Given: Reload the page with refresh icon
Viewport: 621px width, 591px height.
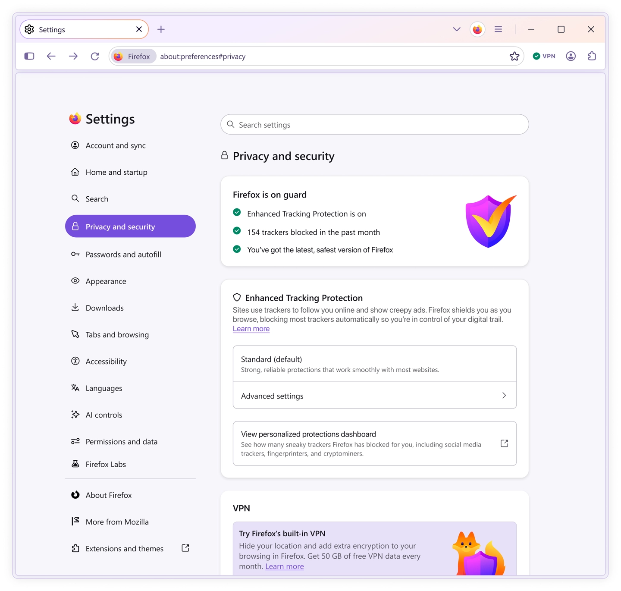Looking at the screenshot, I should (x=95, y=56).
